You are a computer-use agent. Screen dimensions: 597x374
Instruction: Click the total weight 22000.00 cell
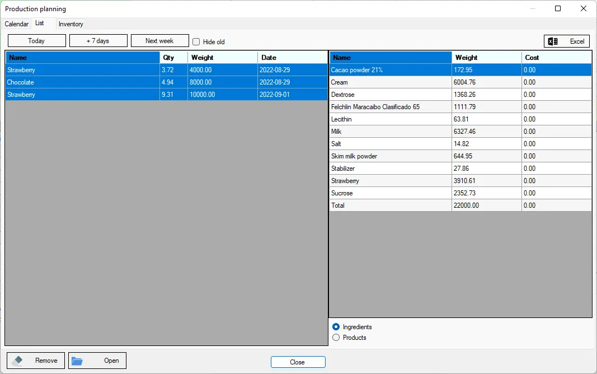pyautogui.click(x=487, y=205)
